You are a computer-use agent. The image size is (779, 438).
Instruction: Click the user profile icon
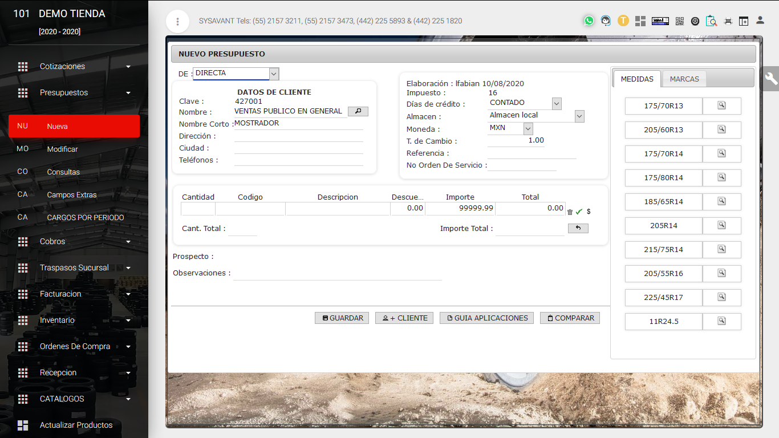pyautogui.click(x=760, y=21)
